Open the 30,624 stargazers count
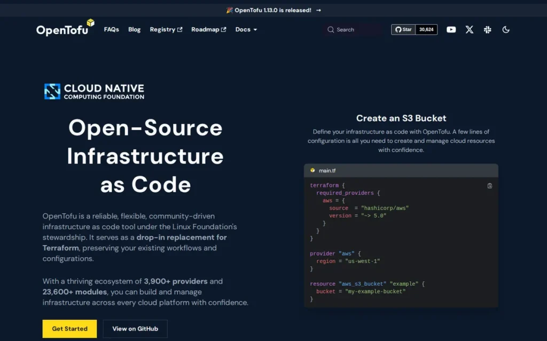The width and height of the screenshot is (547, 341). [x=426, y=30]
